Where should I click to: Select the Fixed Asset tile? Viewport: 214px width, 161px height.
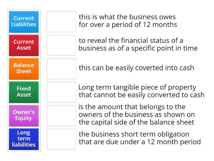24,92
